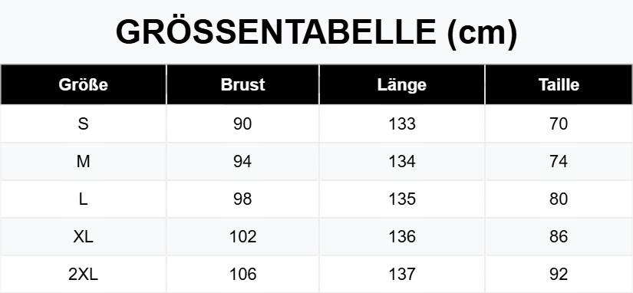This screenshot has height=293, width=633.
Task: Click Taille value 86 in XL row
Action: tap(559, 236)
